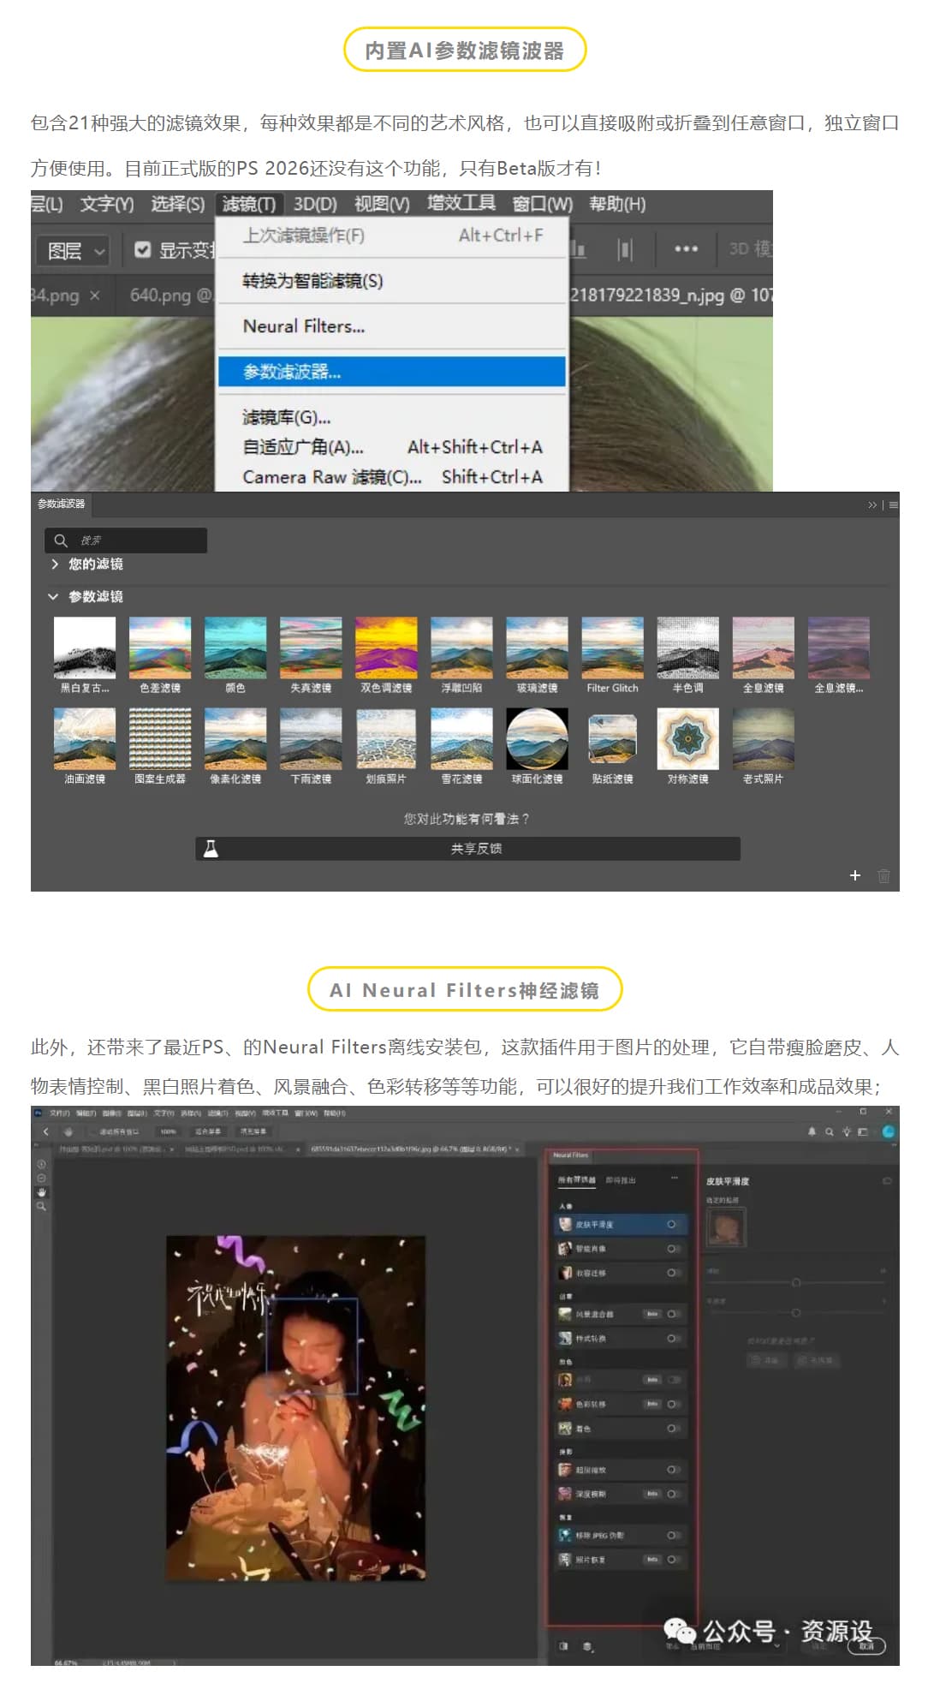Screen dimensions: 928x1707
Task: Select the Hand tool in Neural Filters toolbar
Action: click(x=41, y=1192)
